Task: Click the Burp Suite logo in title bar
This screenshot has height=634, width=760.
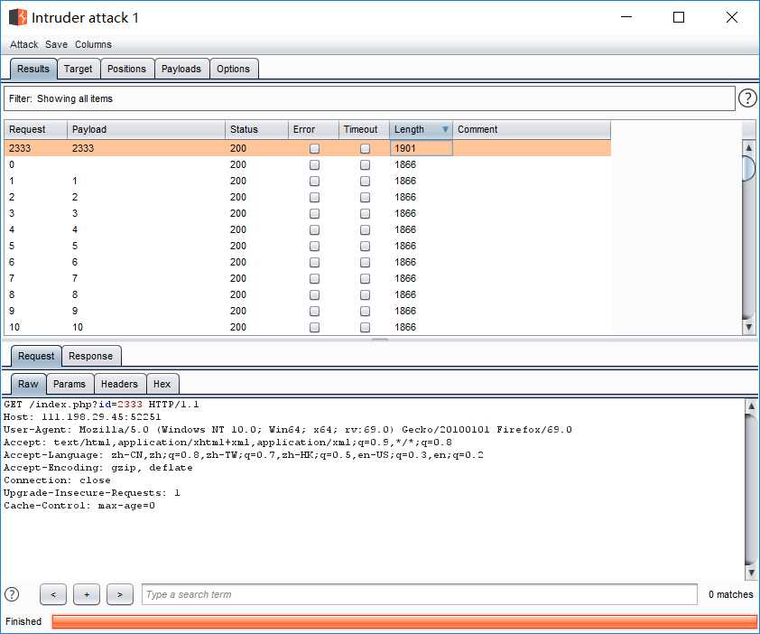Action: 18,17
